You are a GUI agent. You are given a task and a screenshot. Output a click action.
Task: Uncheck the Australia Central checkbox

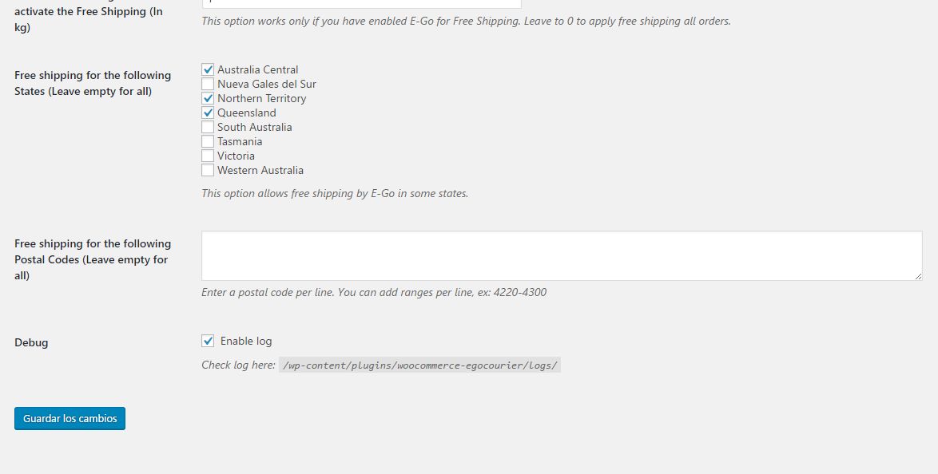tap(208, 70)
